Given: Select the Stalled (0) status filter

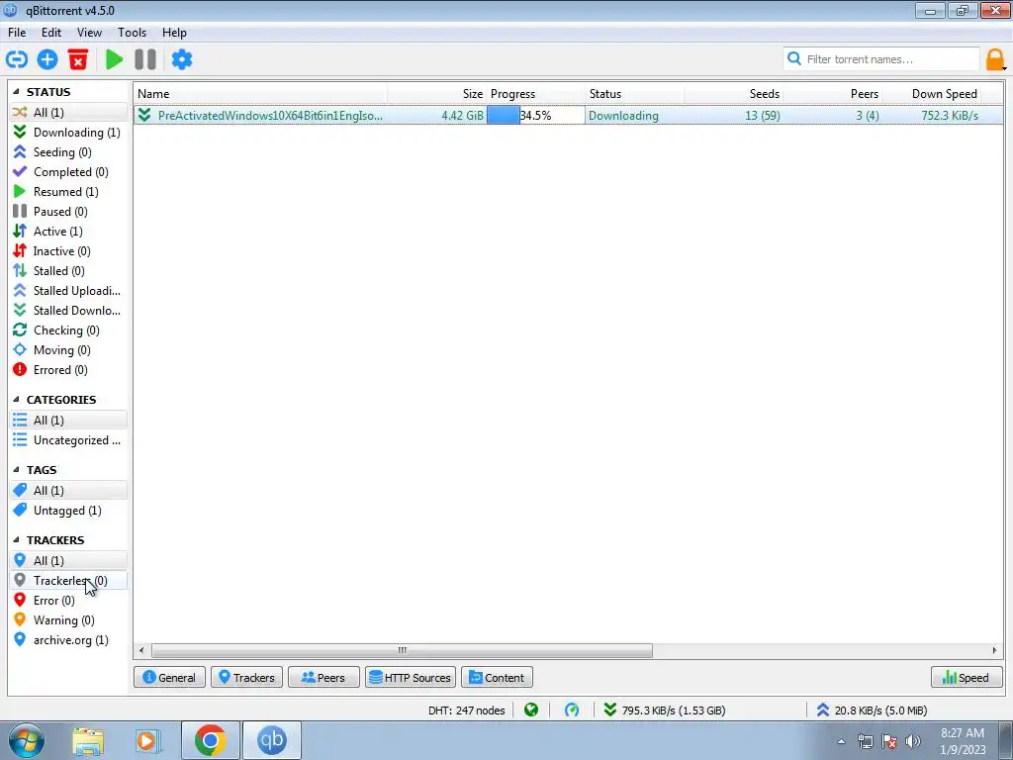Looking at the screenshot, I should coord(68,271).
